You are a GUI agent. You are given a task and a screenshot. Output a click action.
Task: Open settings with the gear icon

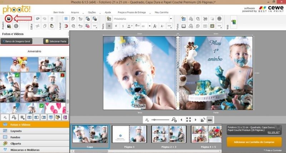[16, 26]
